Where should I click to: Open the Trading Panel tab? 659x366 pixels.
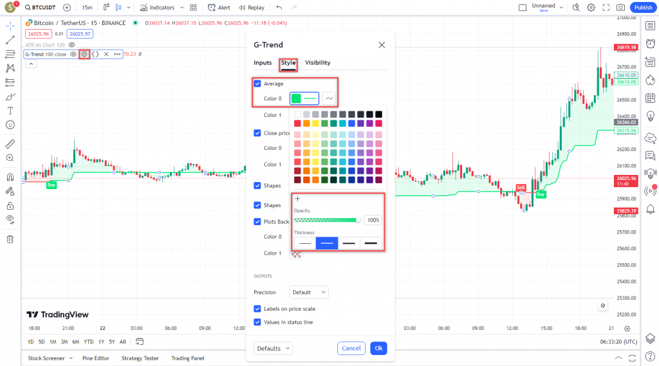tap(188, 358)
